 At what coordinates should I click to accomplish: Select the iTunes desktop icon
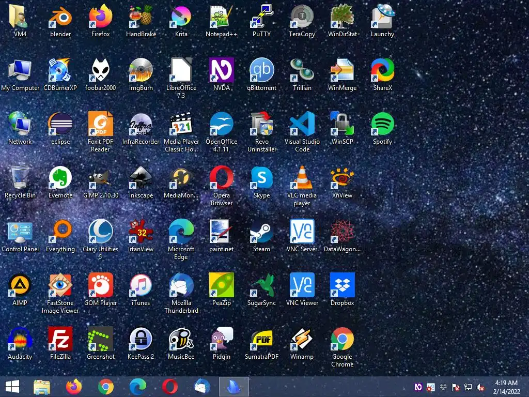pyautogui.click(x=141, y=285)
